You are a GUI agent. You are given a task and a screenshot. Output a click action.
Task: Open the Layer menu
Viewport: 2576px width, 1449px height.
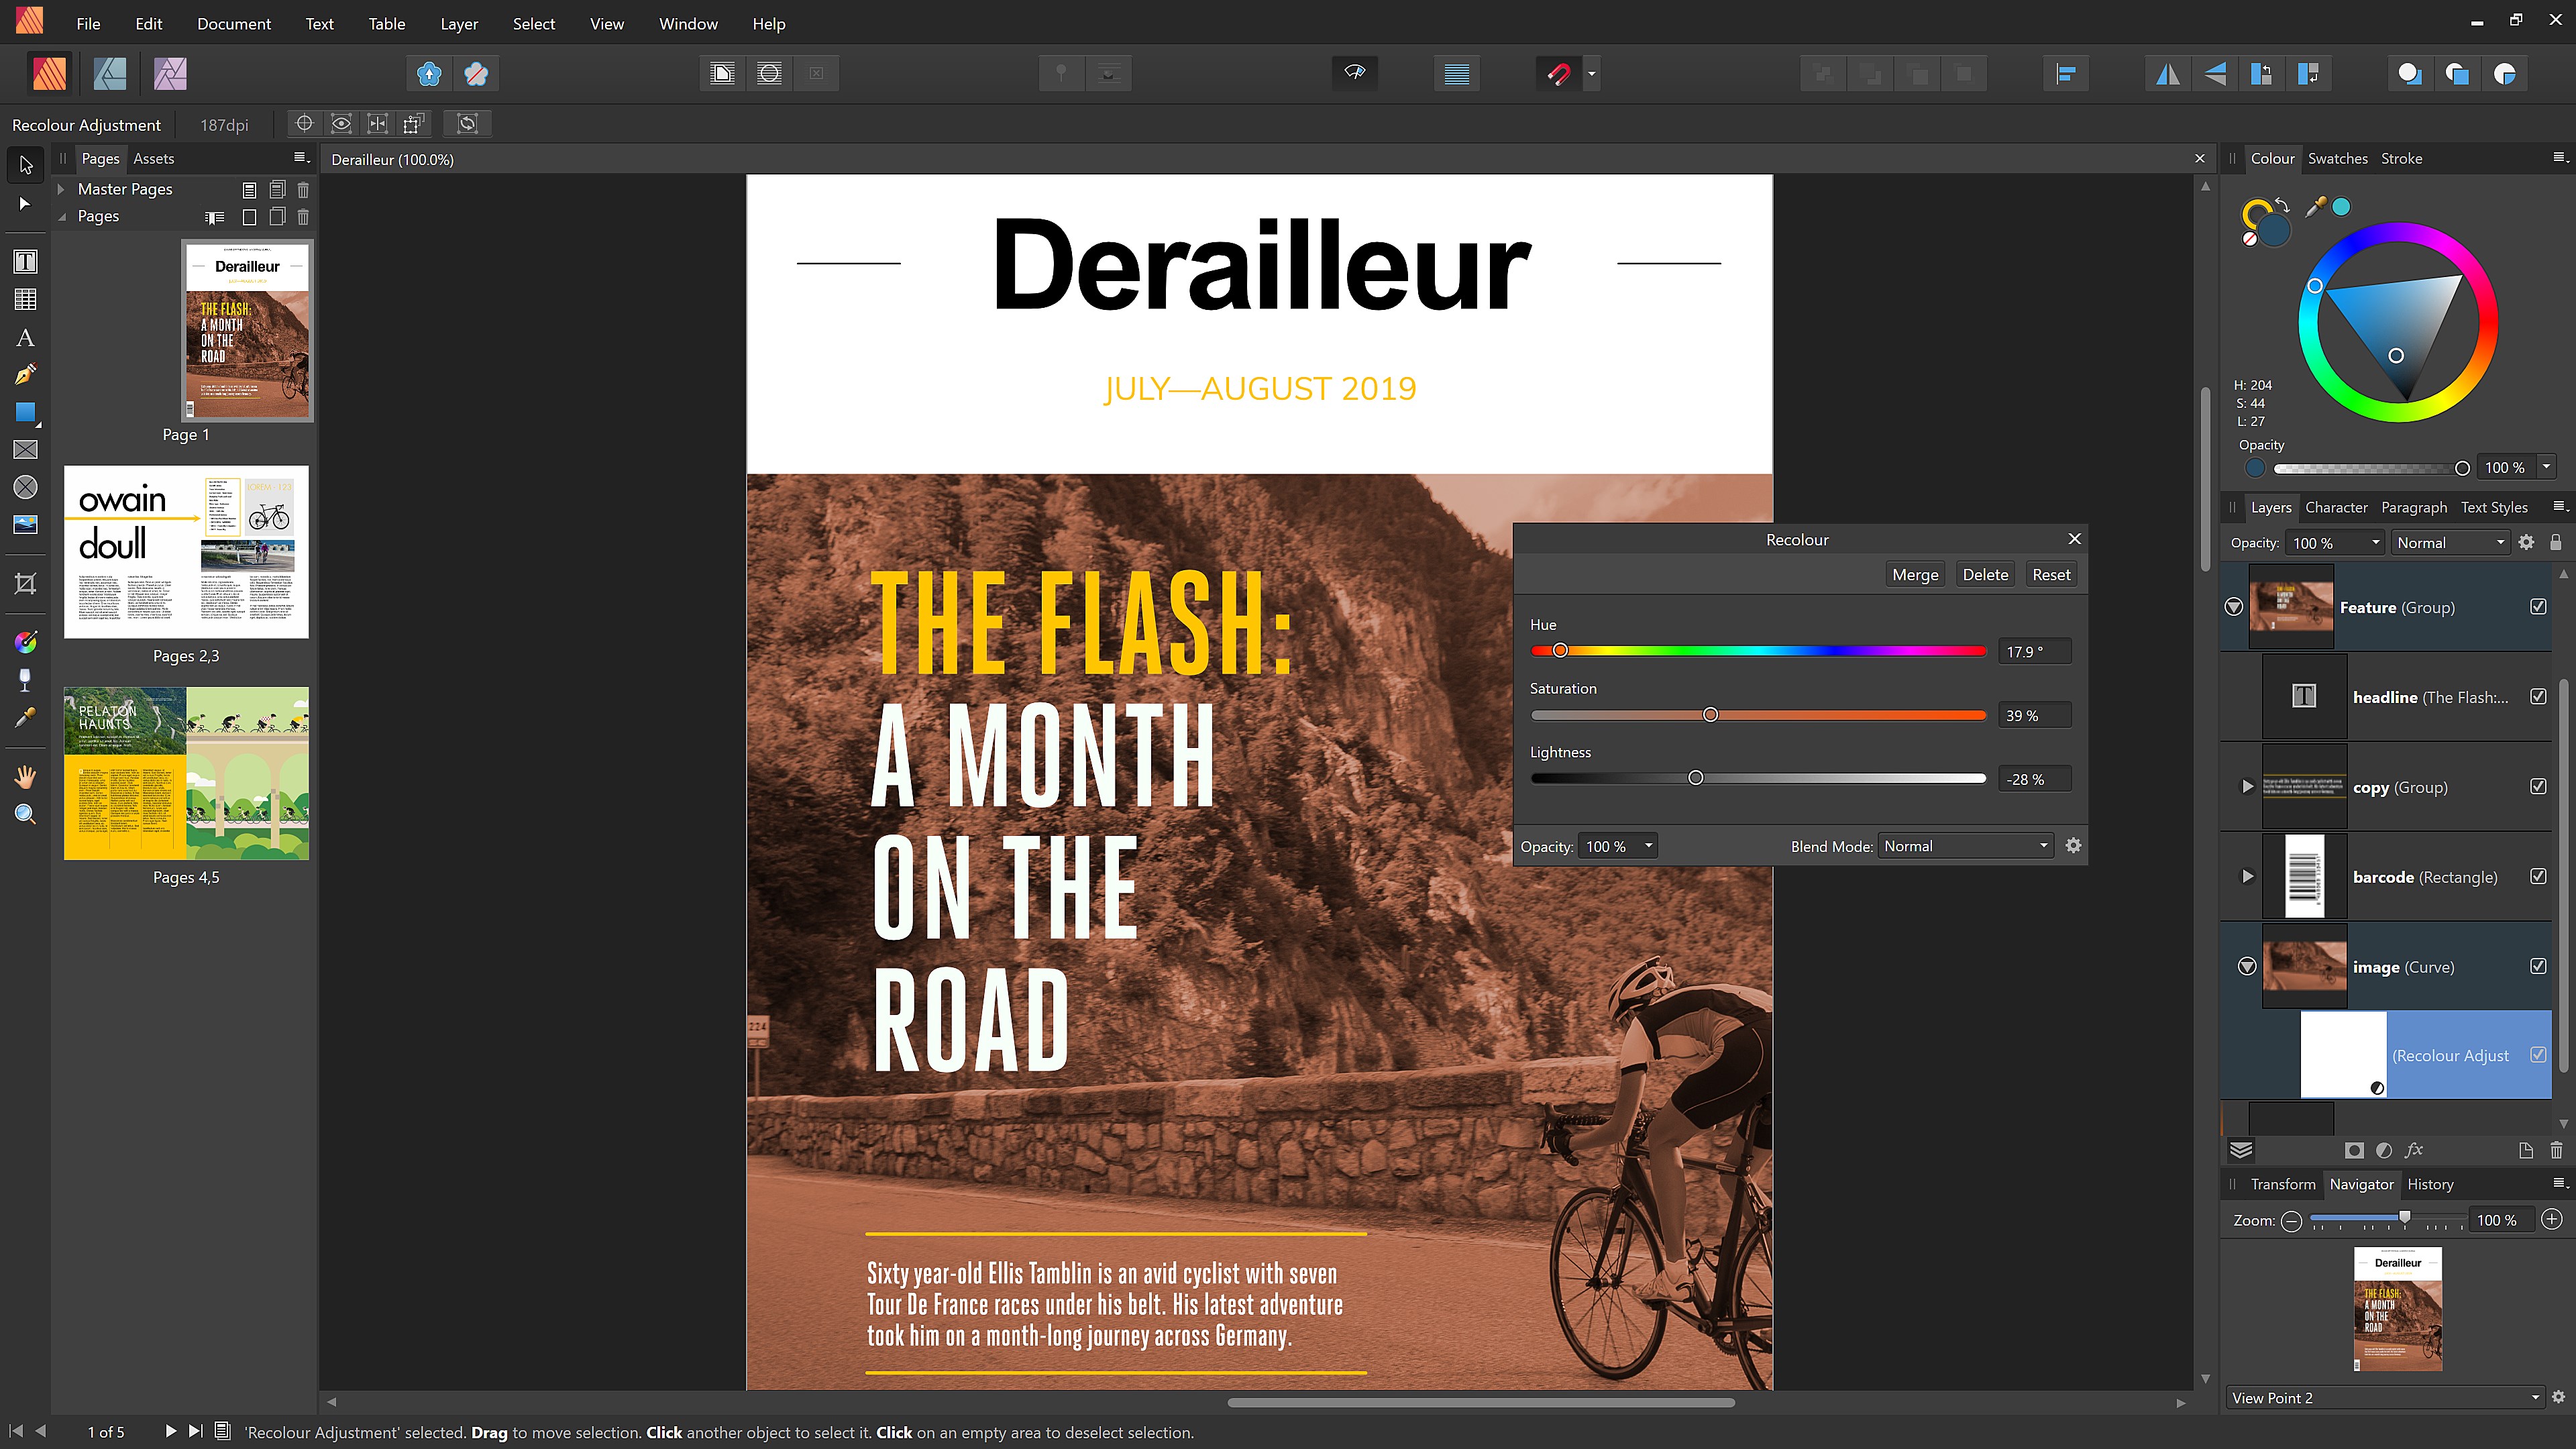pos(459,23)
